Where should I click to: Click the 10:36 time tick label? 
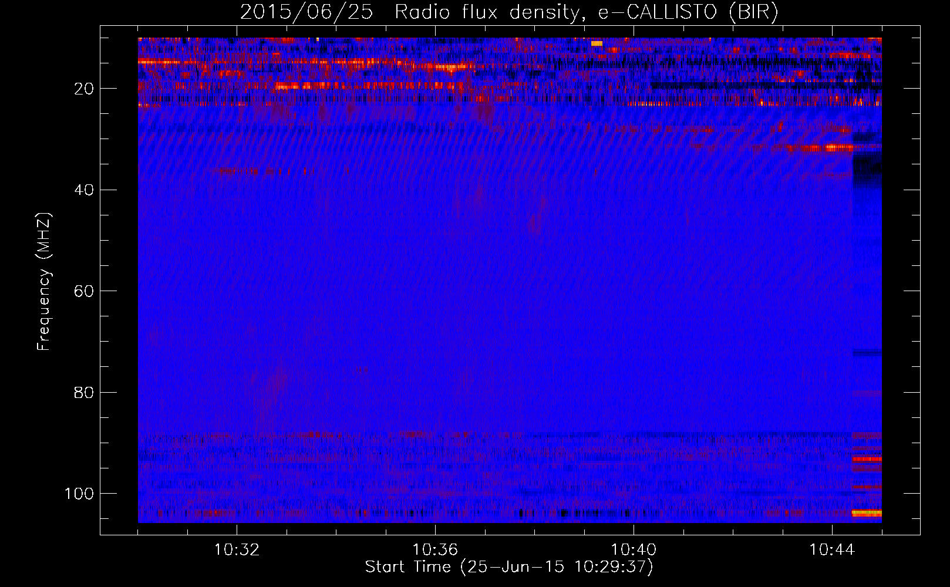(435, 550)
